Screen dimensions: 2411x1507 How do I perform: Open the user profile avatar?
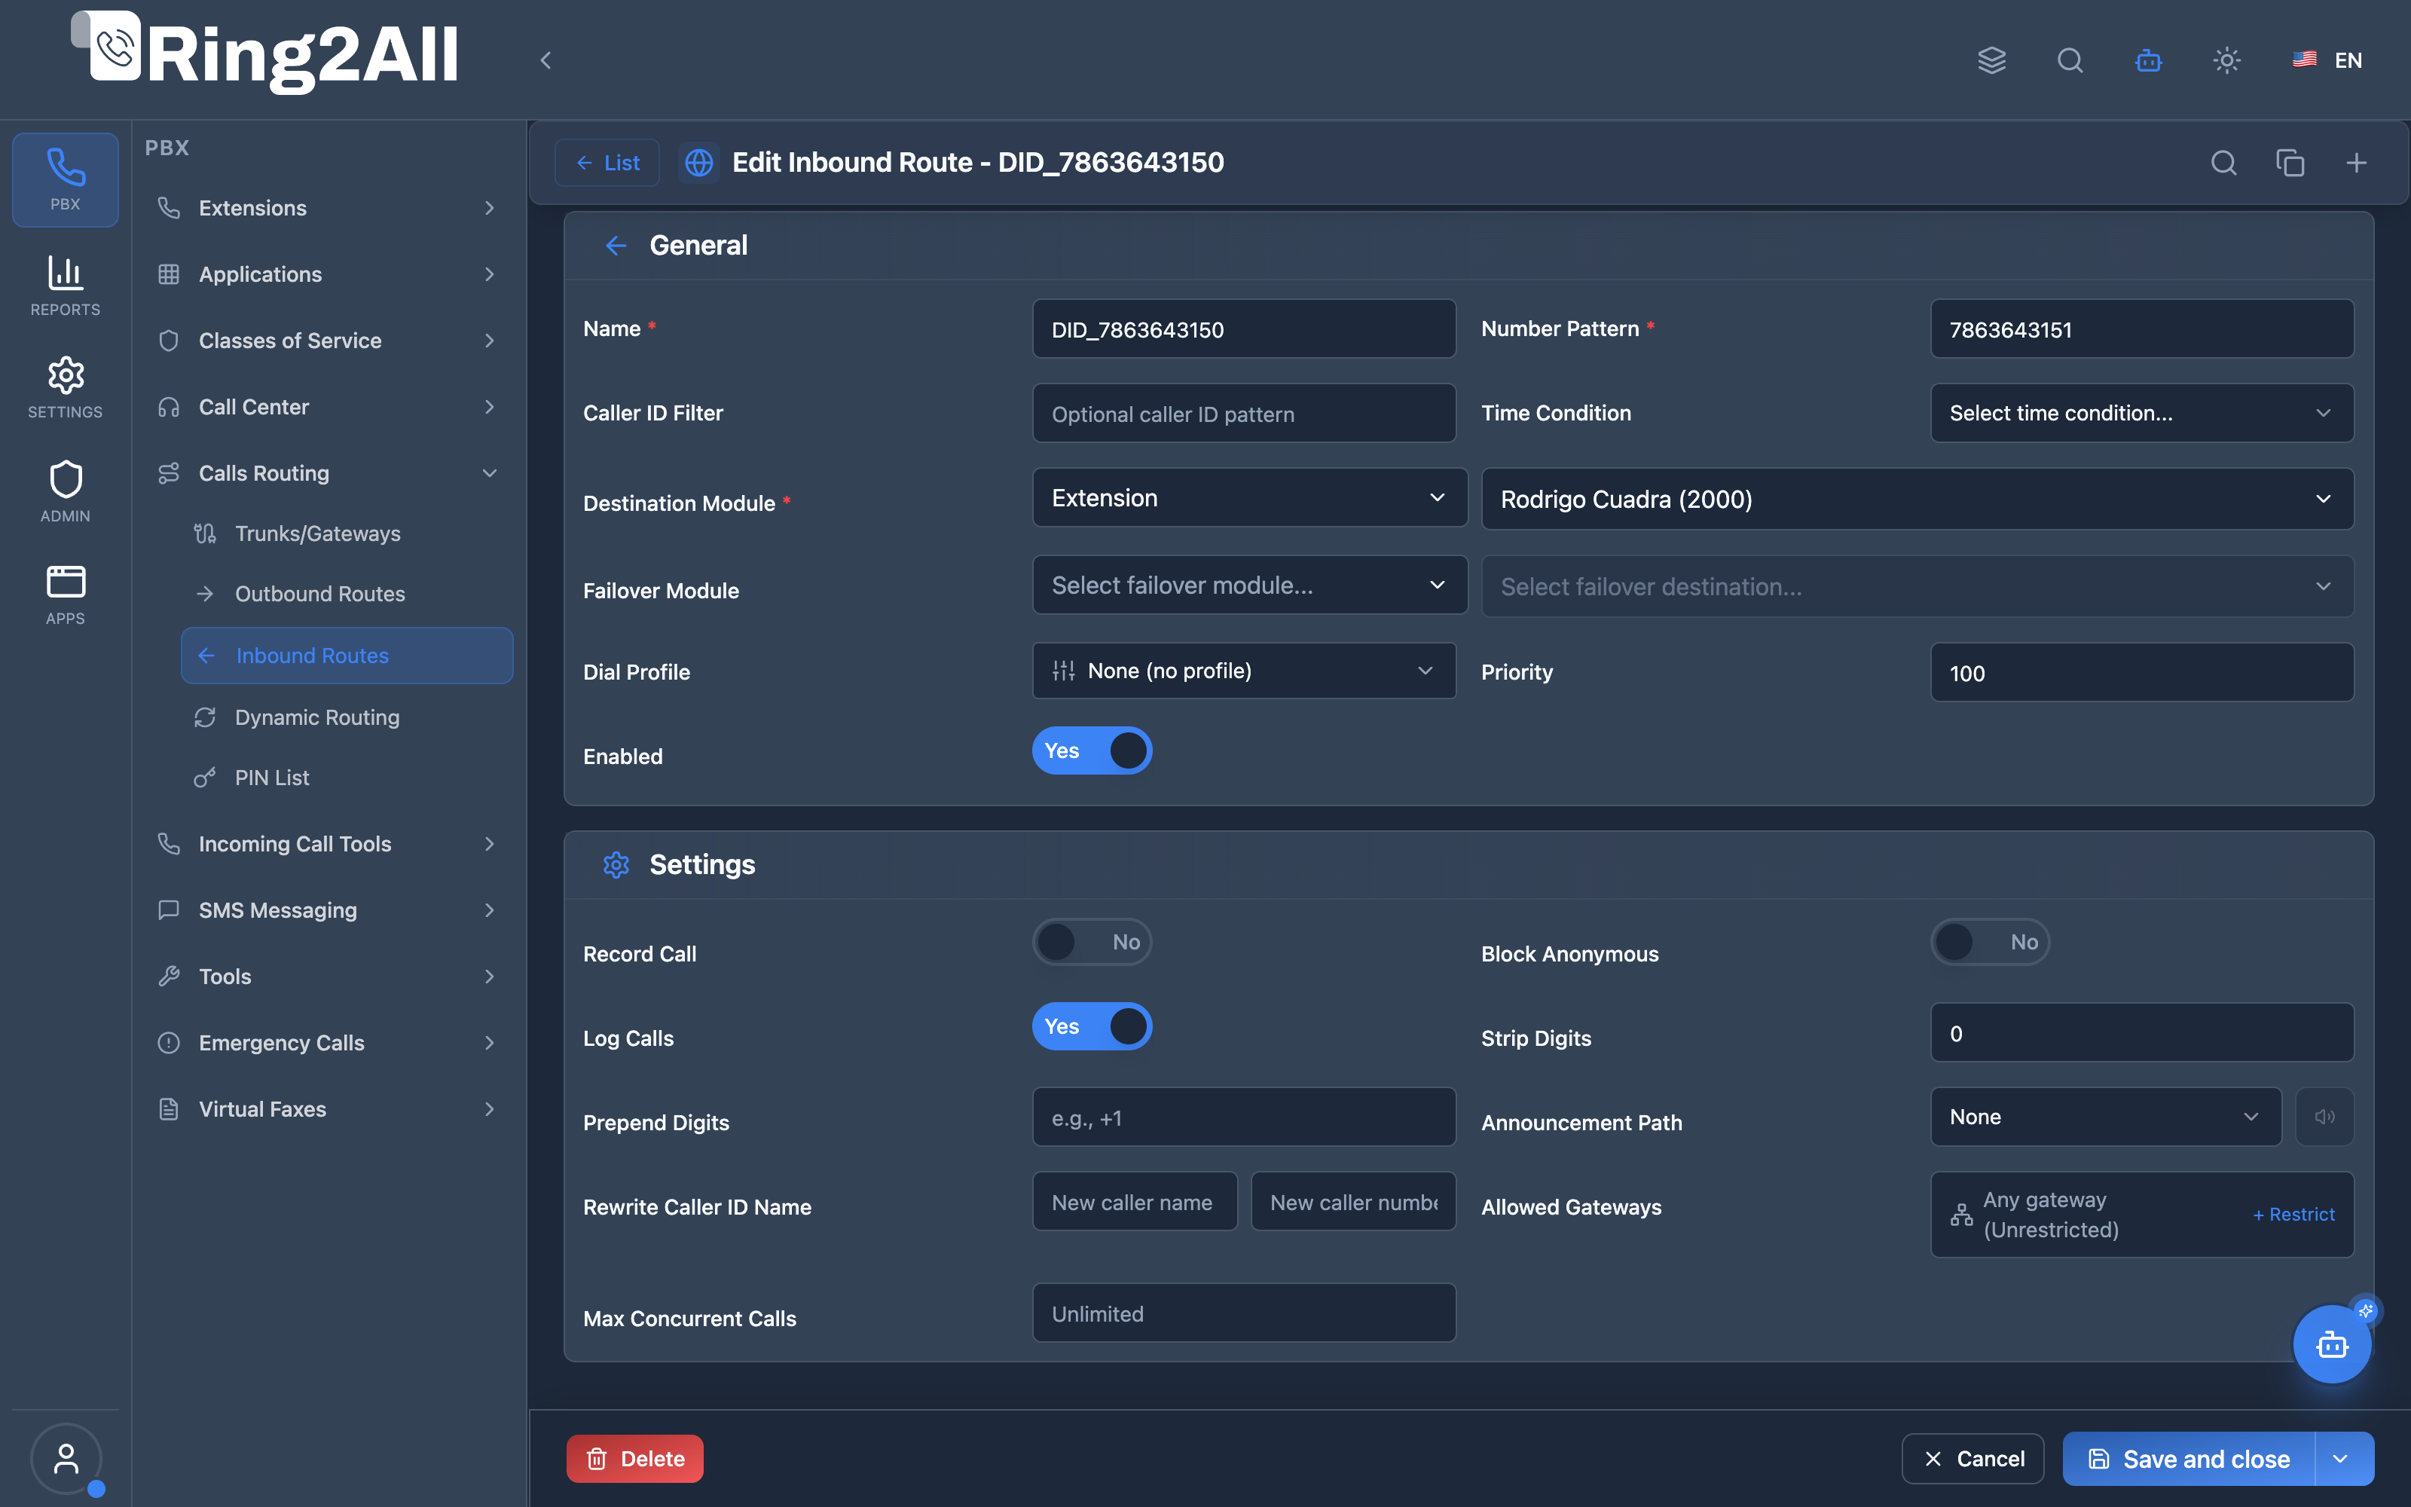pos(66,1460)
